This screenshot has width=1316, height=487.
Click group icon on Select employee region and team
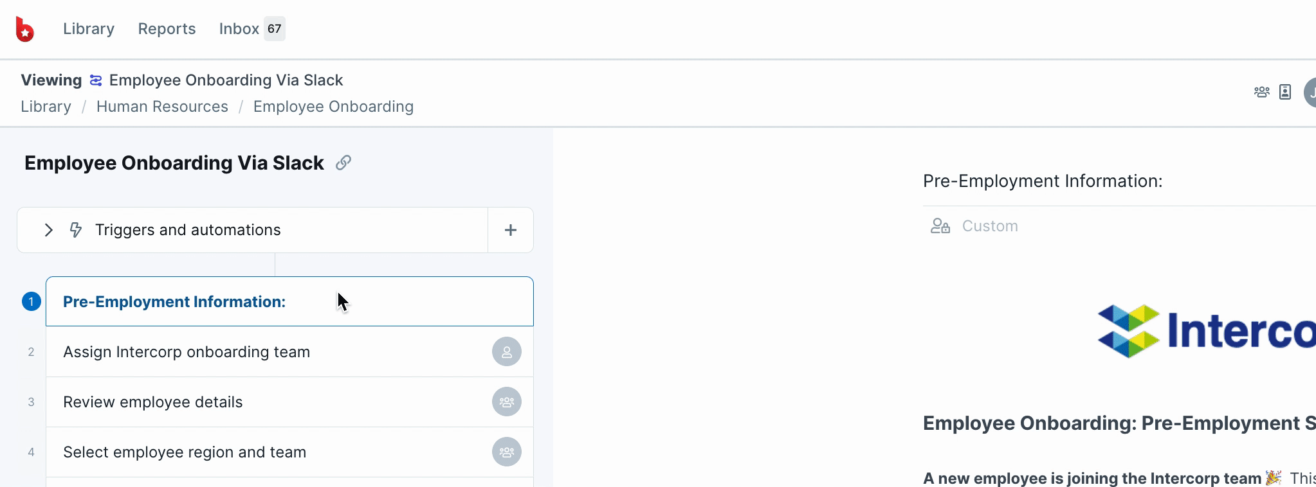click(507, 452)
